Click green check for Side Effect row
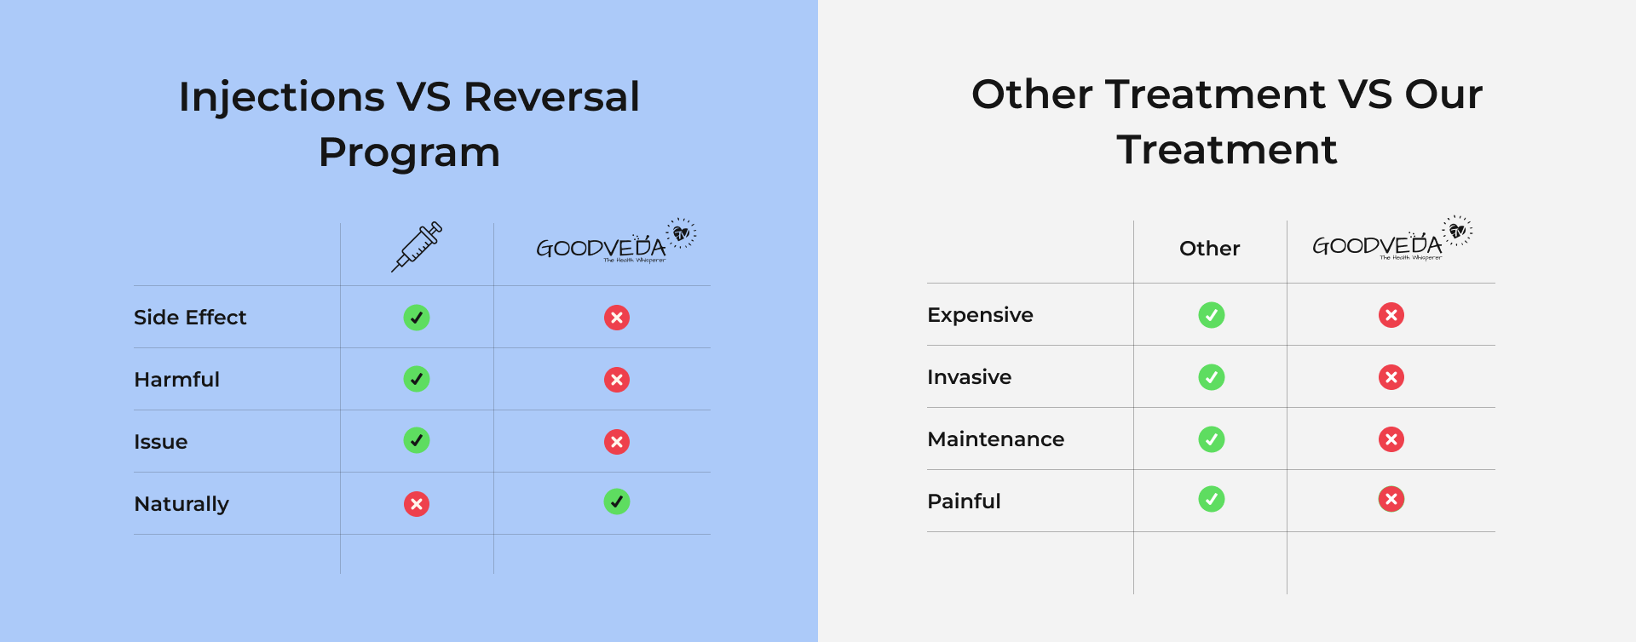The height and width of the screenshot is (642, 1636). (x=417, y=318)
